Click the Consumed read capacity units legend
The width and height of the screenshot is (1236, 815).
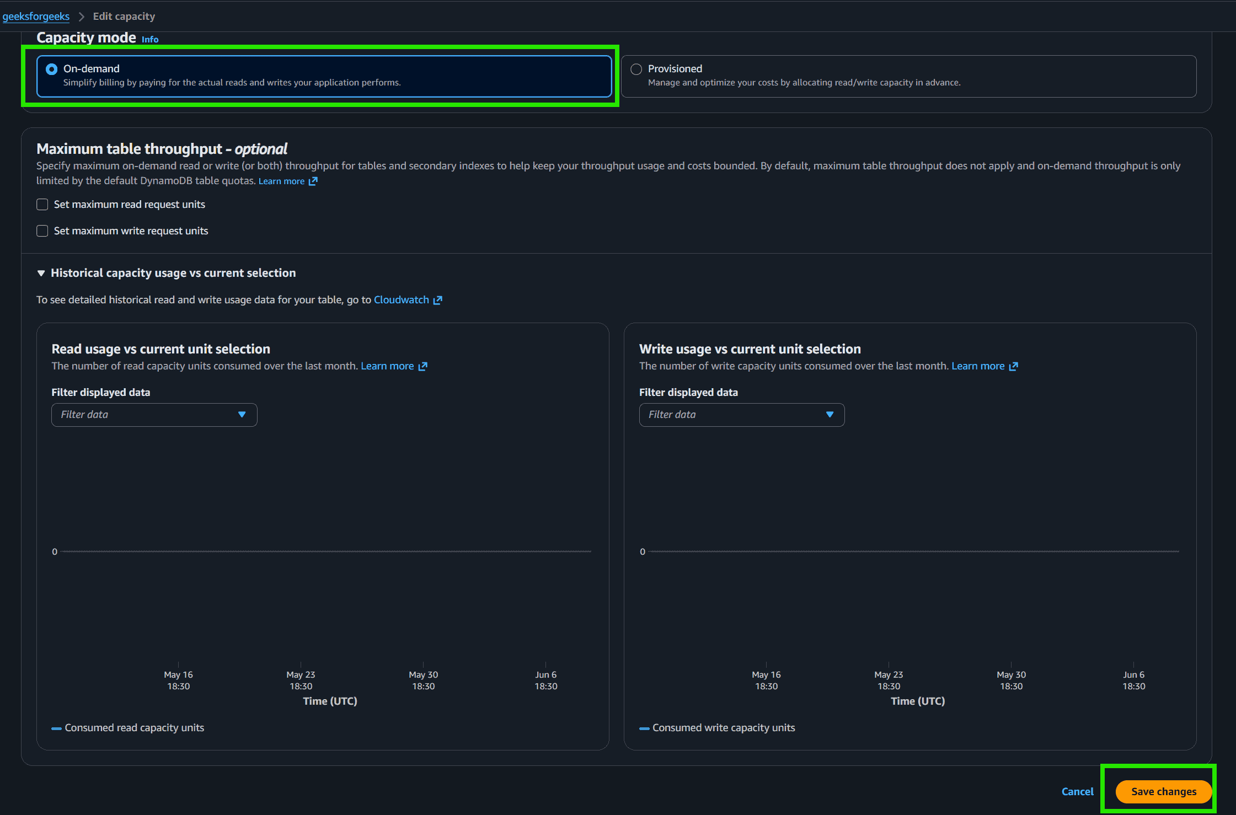[128, 728]
